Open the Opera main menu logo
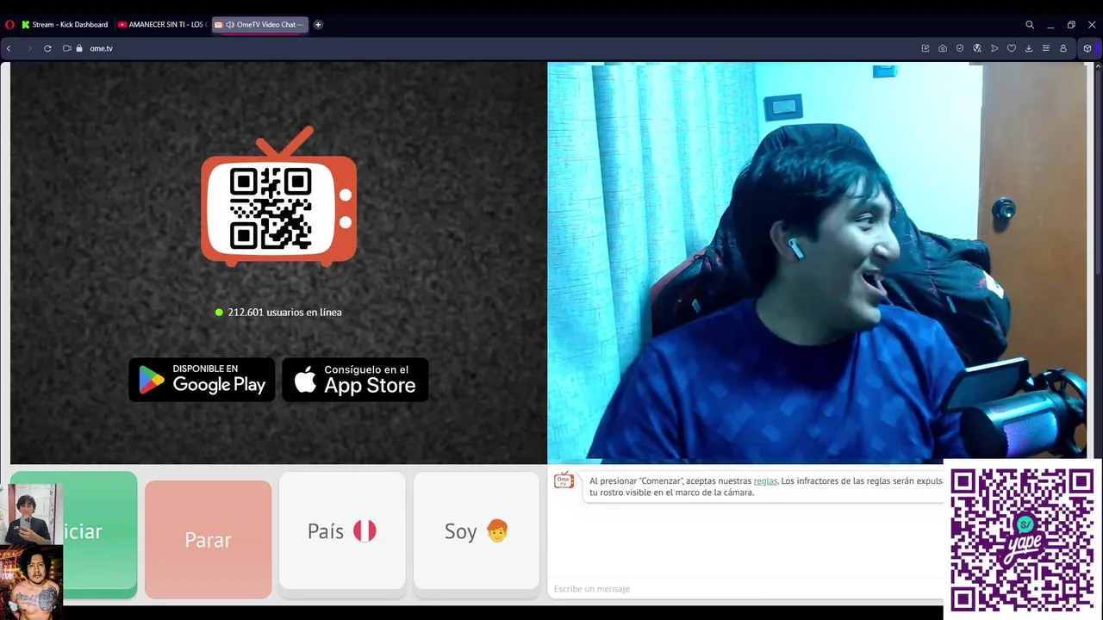The image size is (1103, 620). (10, 25)
